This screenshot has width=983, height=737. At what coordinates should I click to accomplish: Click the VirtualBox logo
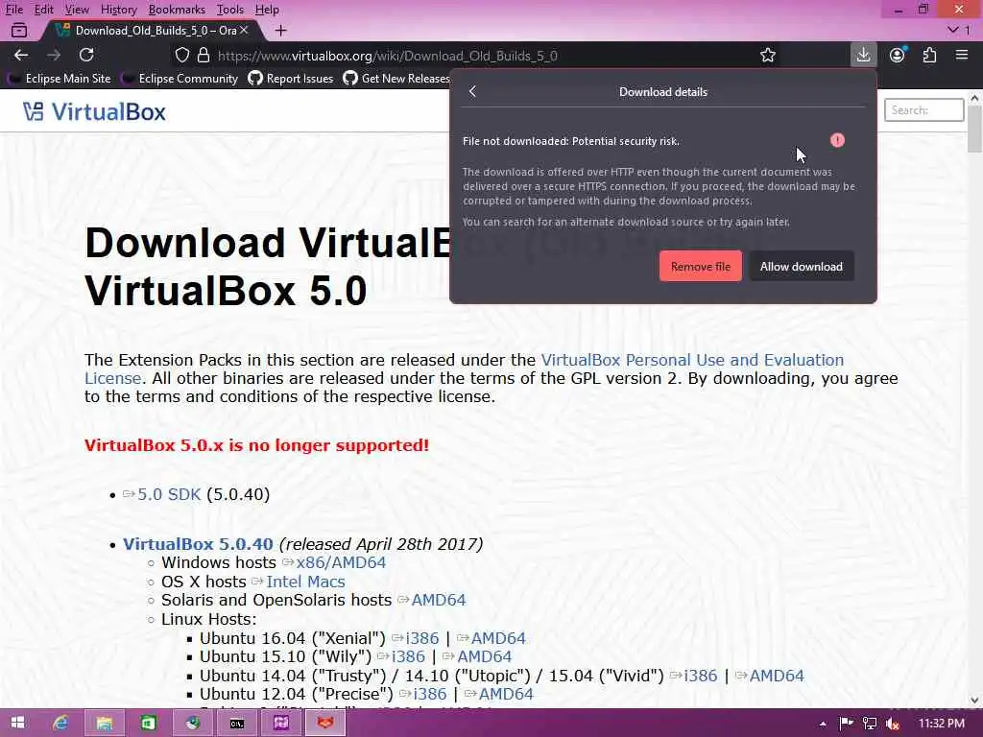coord(94,111)
